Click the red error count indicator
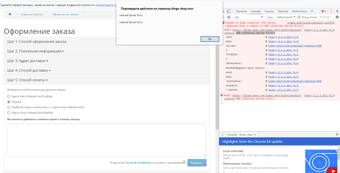Image resolution: width=340 pixels, height=173 pixels. pyautogui.click(x=323, y=11)
